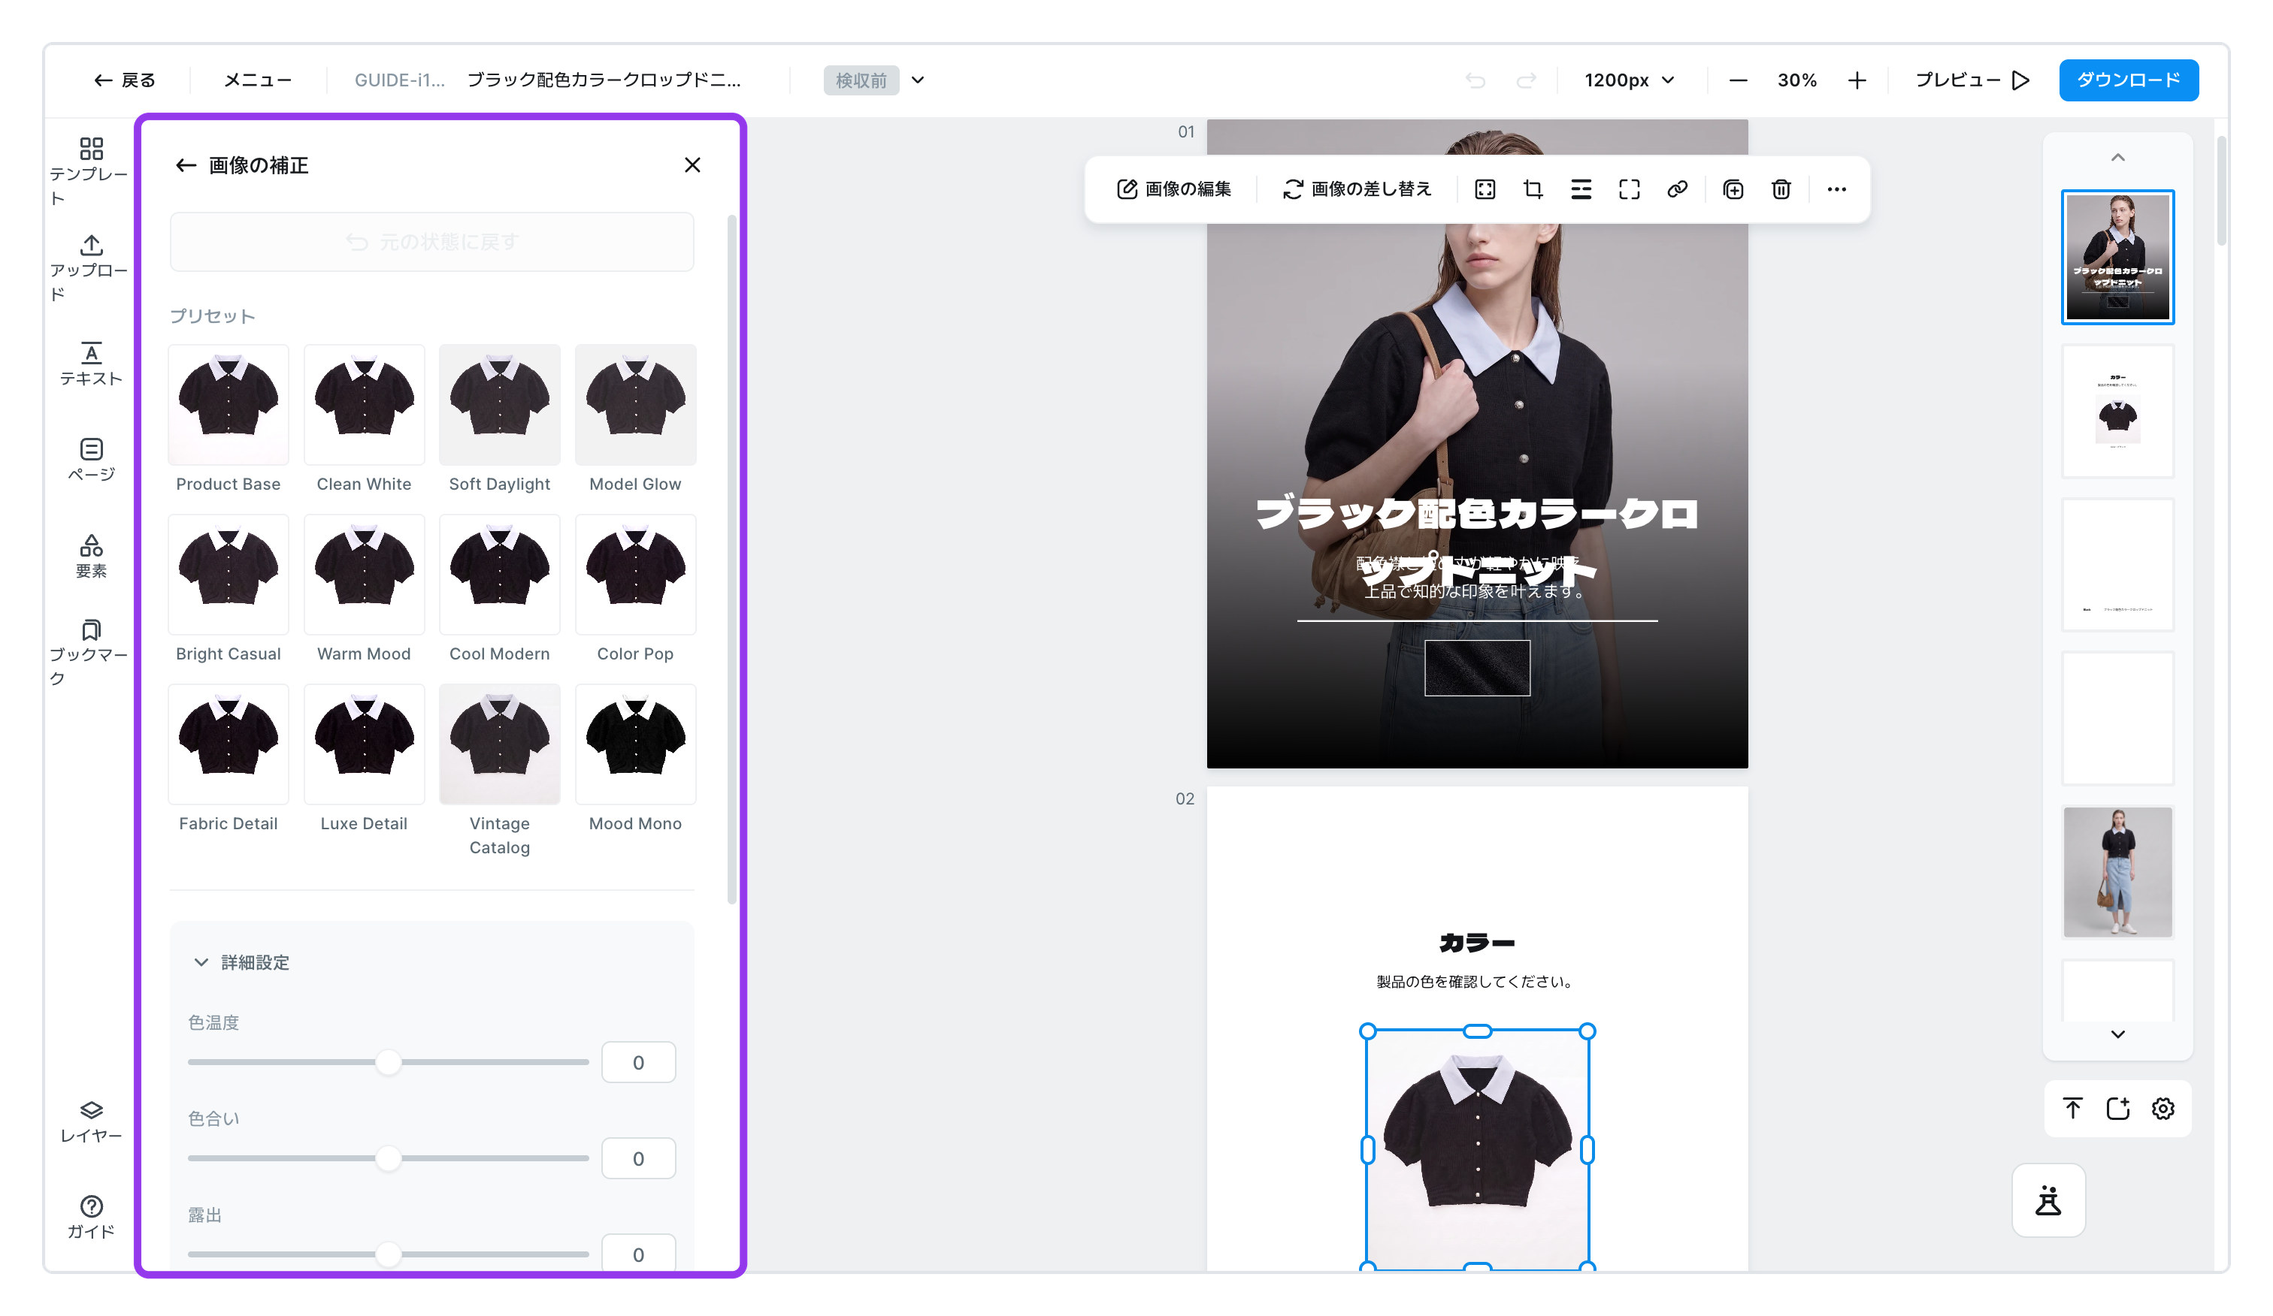The width and height of the screenshot is (2273, 1316).
Task: Open the テキスト tool in sidebar
Action: tap(90, 364)
